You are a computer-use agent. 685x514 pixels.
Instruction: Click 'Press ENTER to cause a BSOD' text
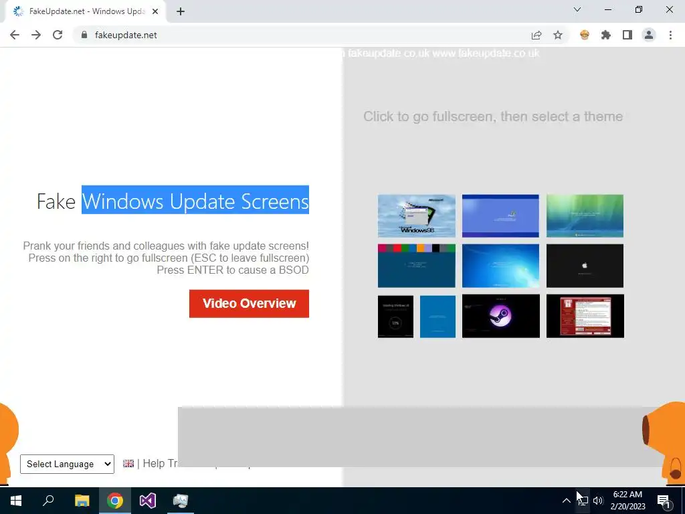tap(233, 270)
